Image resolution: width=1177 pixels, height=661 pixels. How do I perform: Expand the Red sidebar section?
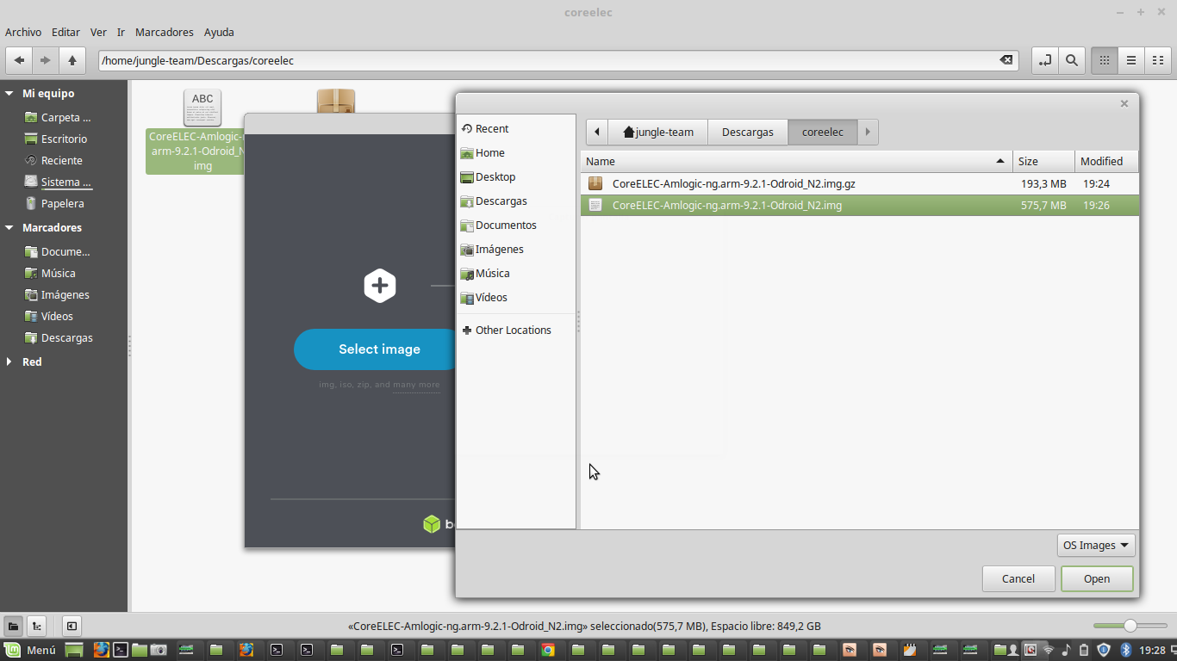pyautogui.click(x=9, y=361)
